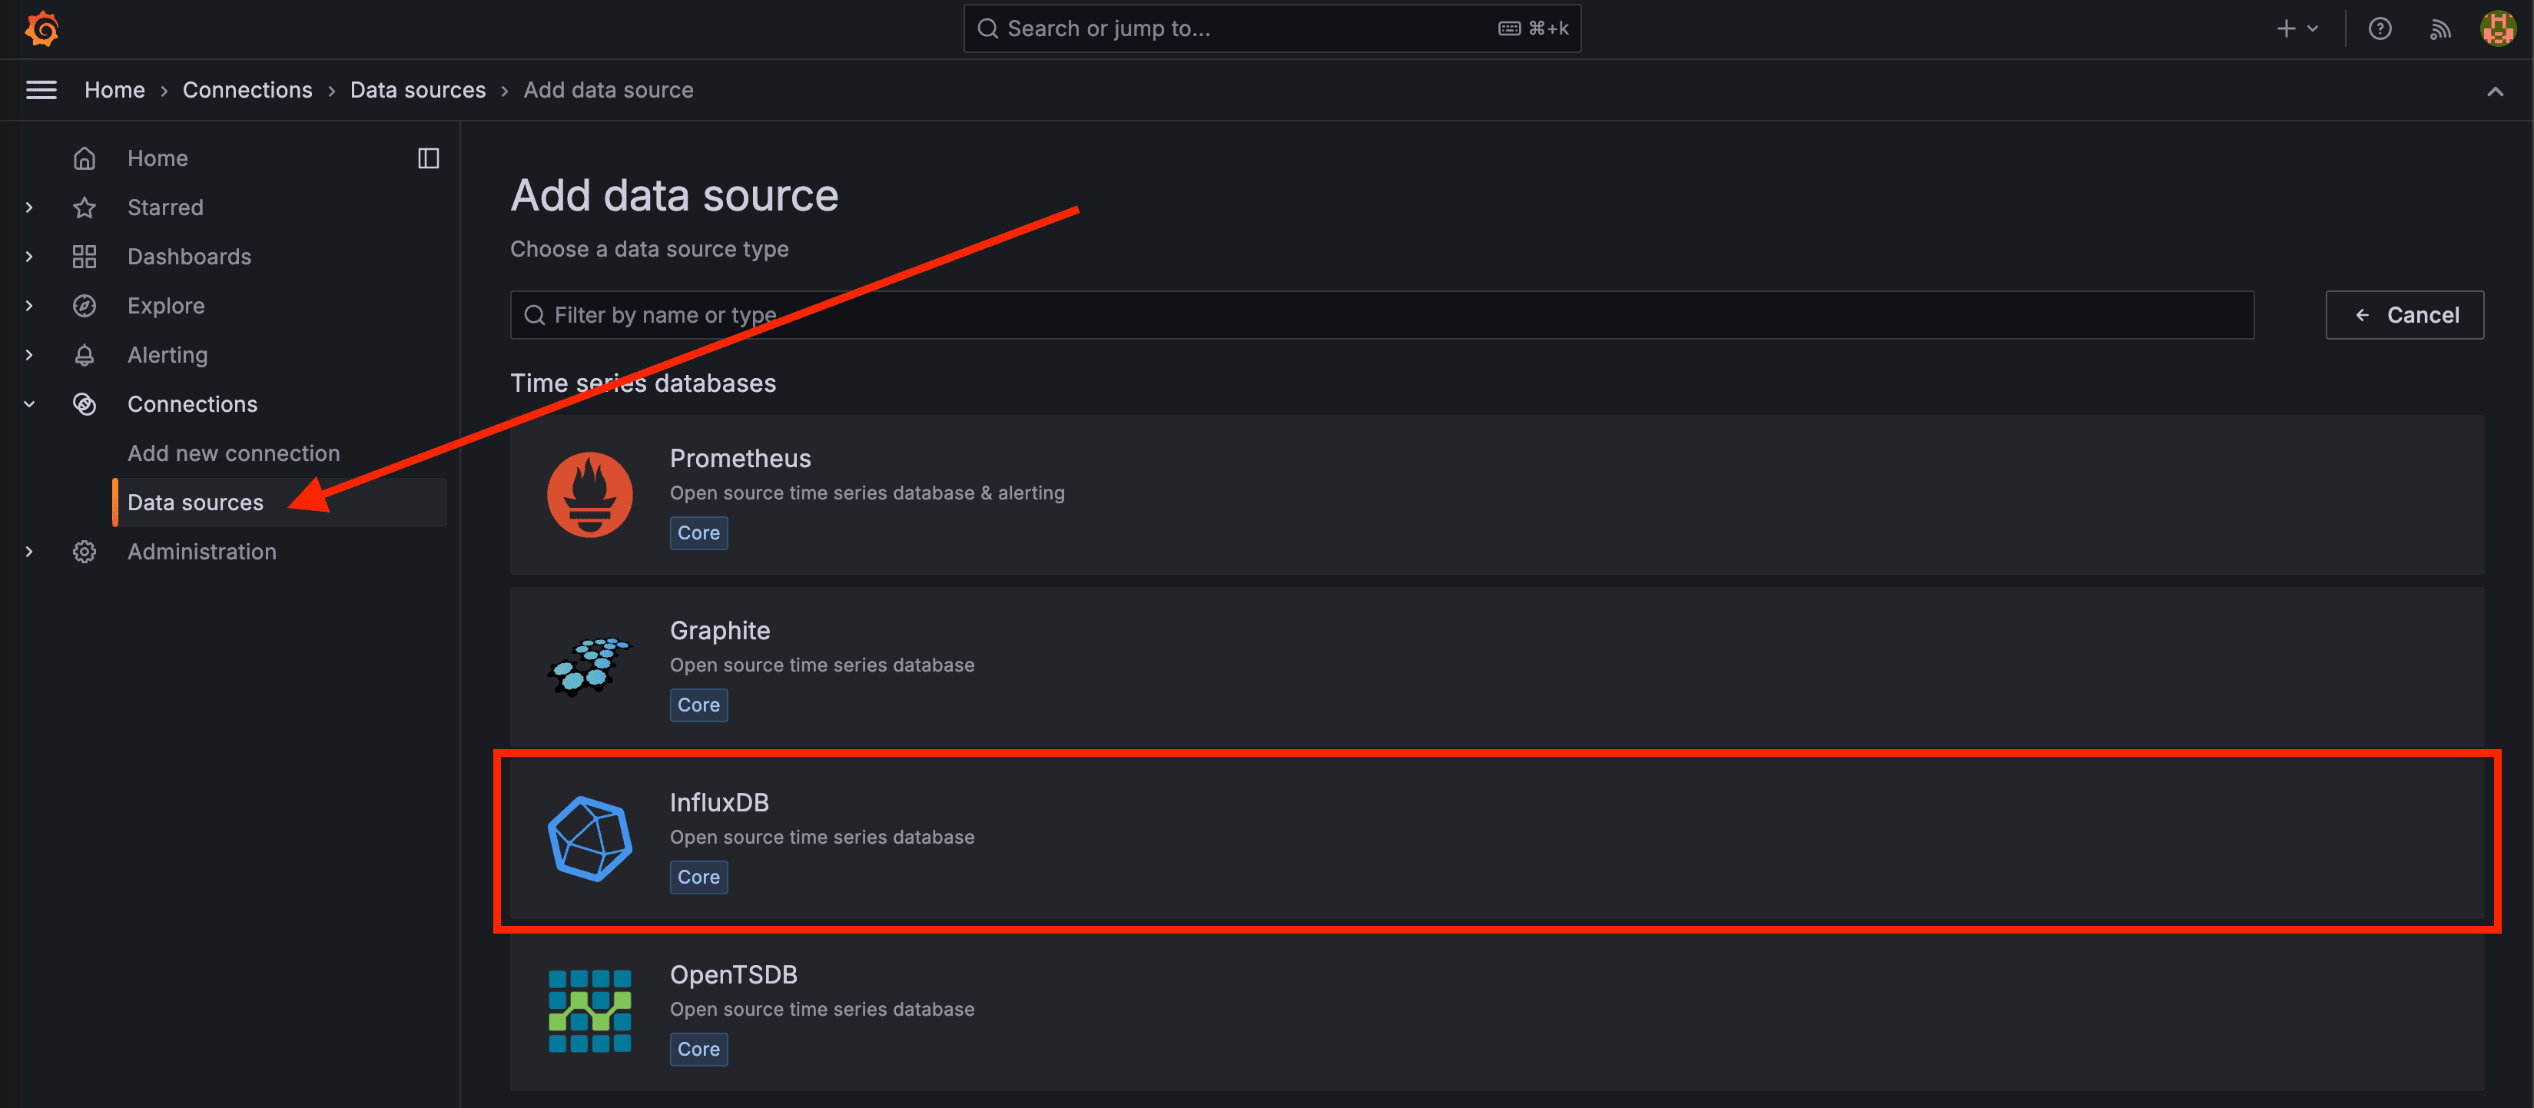Click the InfluxDB polyhedron logo
The image size is (2534, 1108).
coord(589,838)
